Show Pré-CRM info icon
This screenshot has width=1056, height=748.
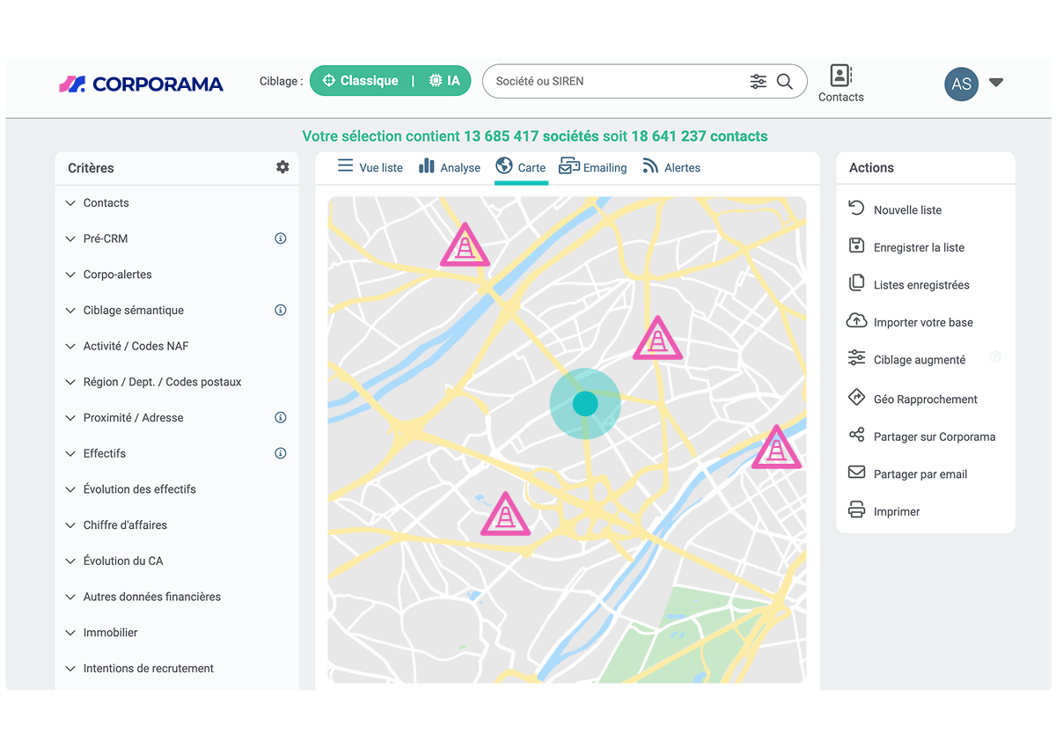[x=281, y=238]
